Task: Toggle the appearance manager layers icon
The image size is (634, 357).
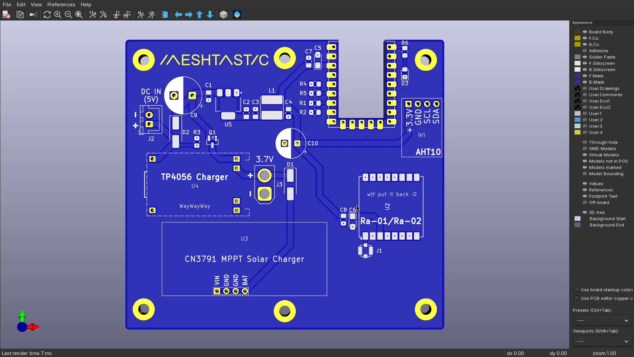Action: 237,15
